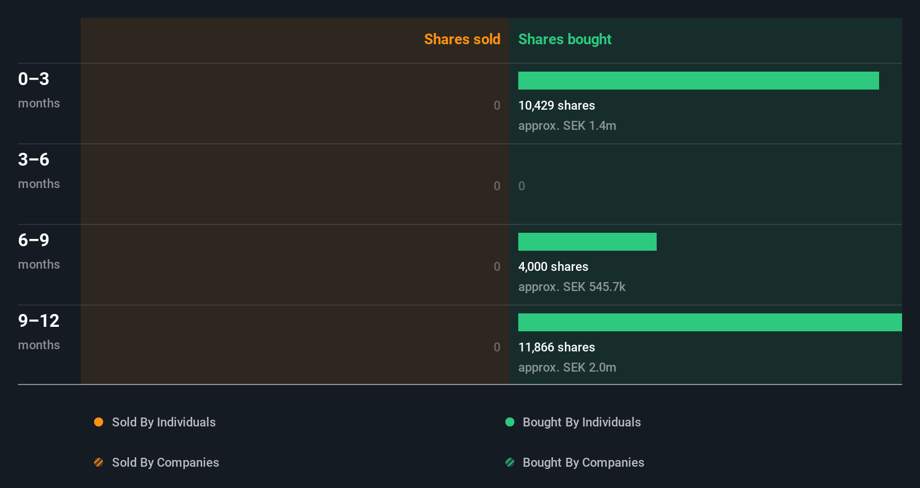Click the approx. SEK 2.0m text
920x488 pixels.
567,367
